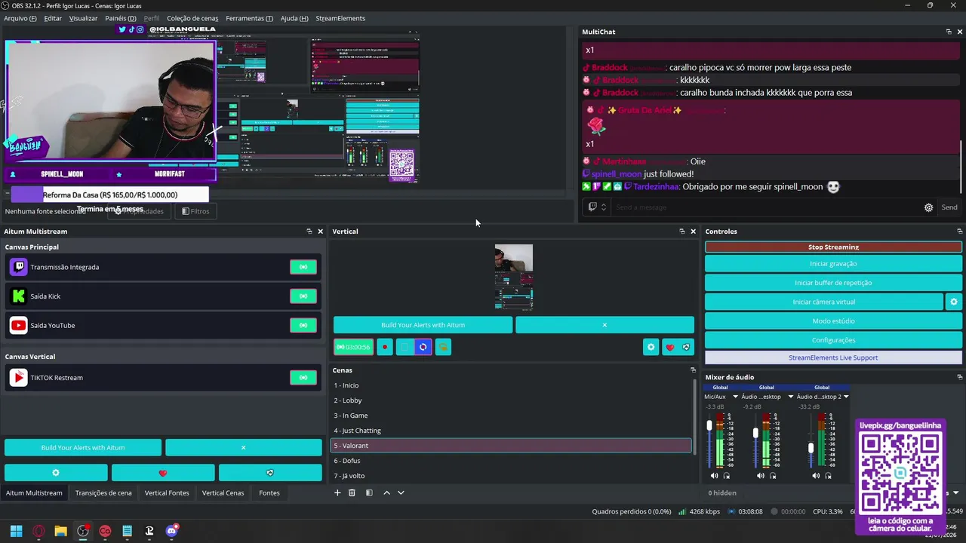
Task: Float the Cenas dock panel
Action: click(x=693, y=370)
